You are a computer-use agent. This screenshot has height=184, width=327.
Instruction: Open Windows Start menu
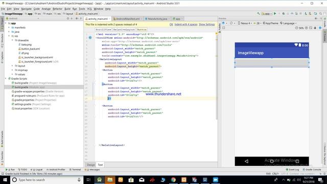(x=5, y=179)
